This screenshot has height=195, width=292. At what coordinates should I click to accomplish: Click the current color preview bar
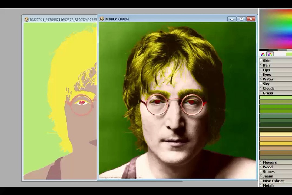289,54
